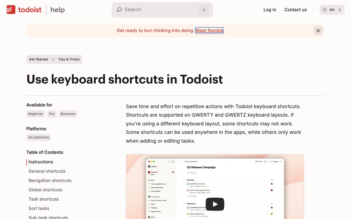Open the Log in page
This screenshot has height=219, width=351.
point(270,10)
